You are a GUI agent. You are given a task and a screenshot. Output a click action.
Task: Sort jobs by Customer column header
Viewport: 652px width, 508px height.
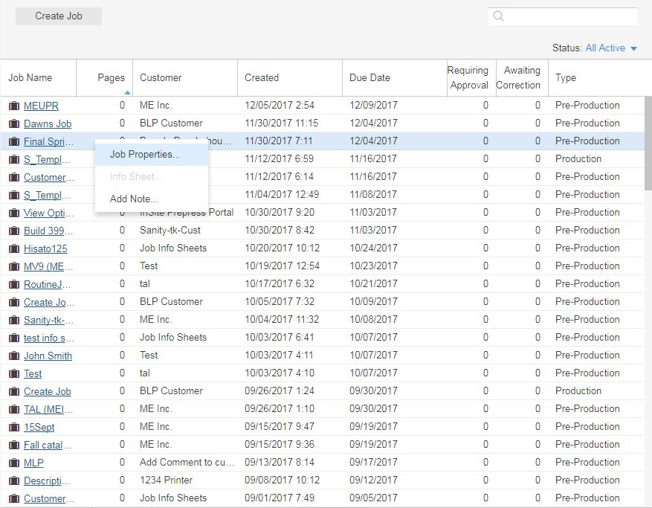(161, 77)
